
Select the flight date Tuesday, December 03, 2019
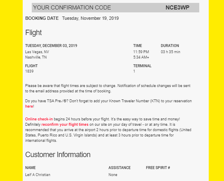pos(51,46)
